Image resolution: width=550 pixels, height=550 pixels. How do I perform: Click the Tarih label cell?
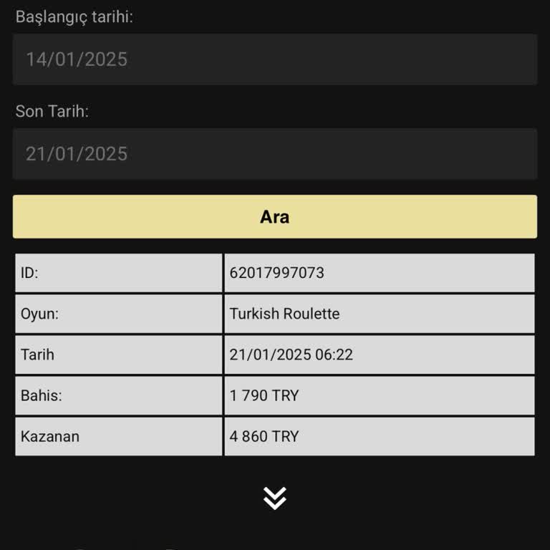(119, 354)
